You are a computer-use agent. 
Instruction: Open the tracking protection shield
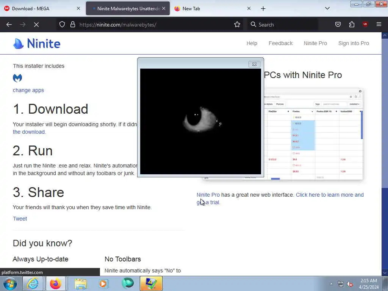tap(62, 25)
